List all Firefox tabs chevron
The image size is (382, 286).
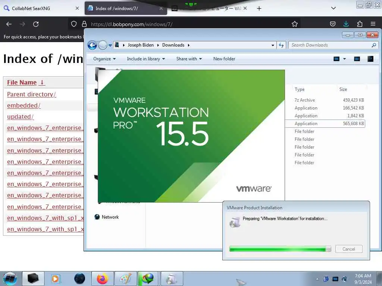click(x=334, y=8)
